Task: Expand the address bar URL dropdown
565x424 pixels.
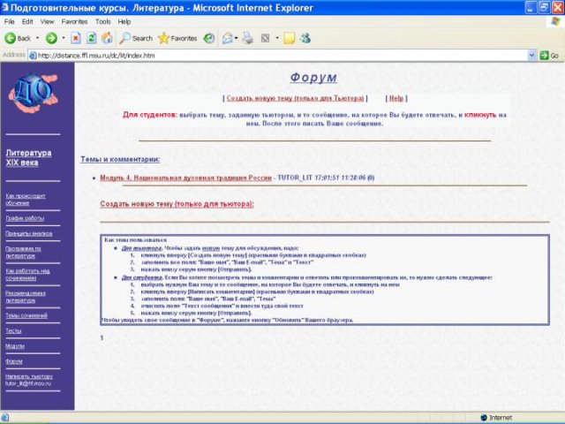Action: pyautogui.click(x=531, y=56)
